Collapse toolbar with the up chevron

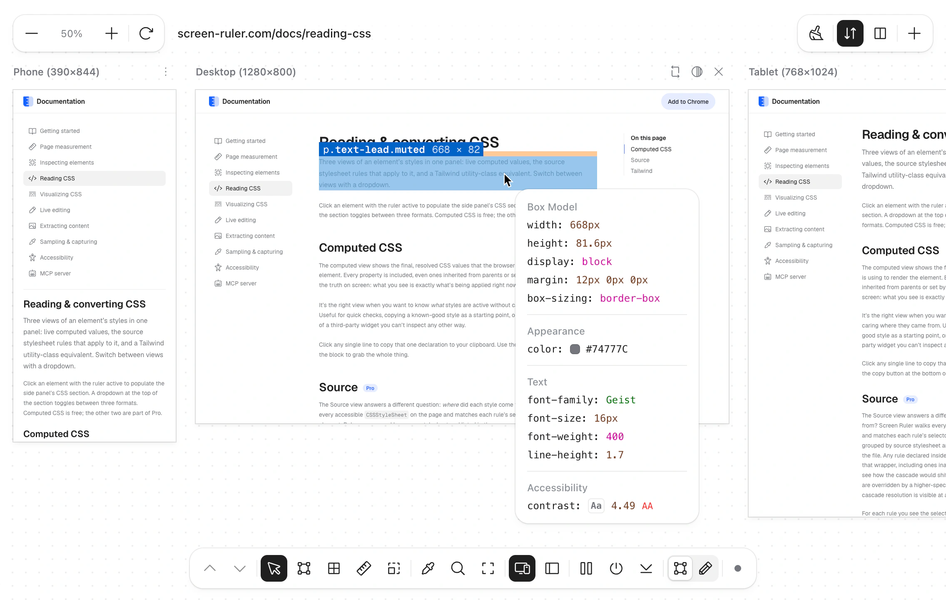pyautogui.click(x=210, y=568)
